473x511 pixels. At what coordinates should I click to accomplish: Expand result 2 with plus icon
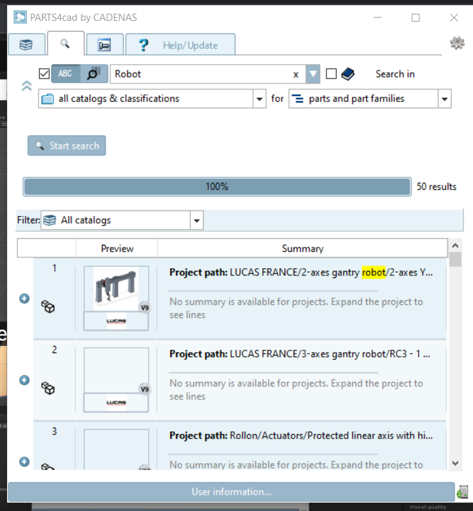24,380
